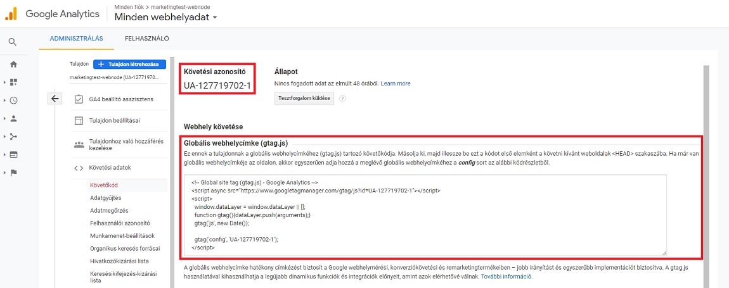Click inside the gtag.js tracking code box
Screen dimensions: 729x288
[425, 215]
